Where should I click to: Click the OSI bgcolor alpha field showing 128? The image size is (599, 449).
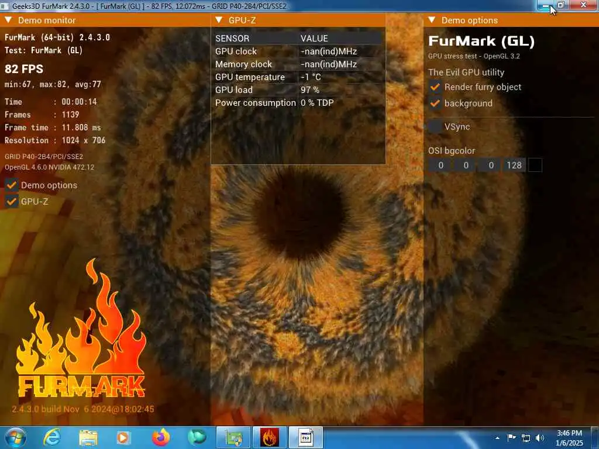tap(514, 165)
